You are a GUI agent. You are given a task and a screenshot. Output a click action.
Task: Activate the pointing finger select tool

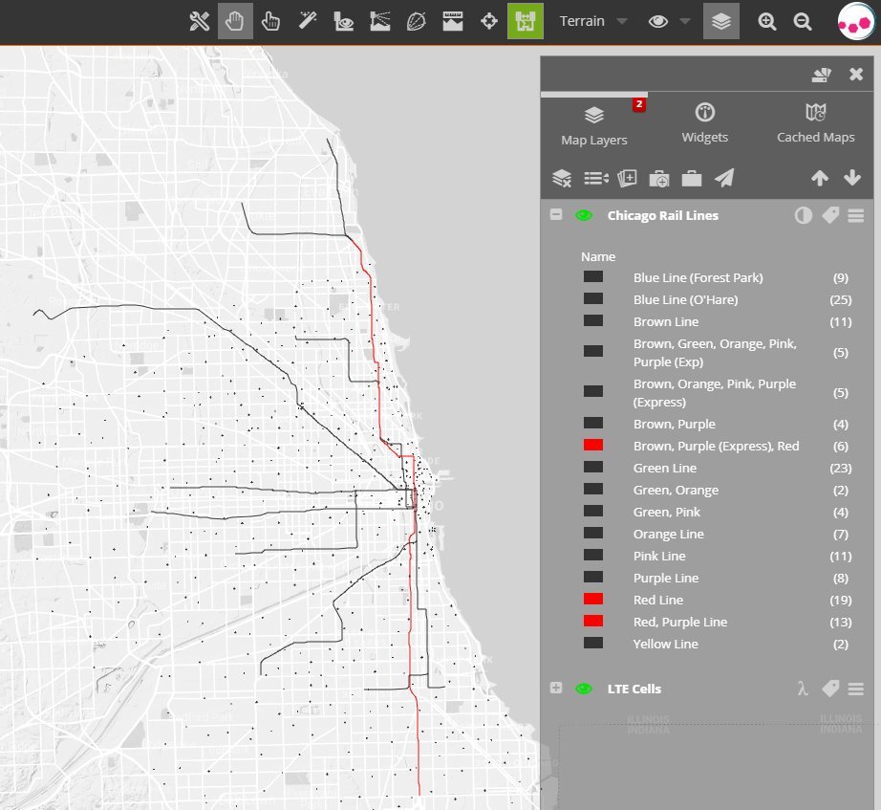coord(271,21)
